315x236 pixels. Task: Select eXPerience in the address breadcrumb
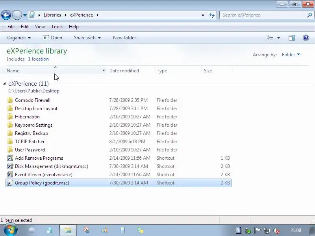pyautogui.click(x=82, y=15)
